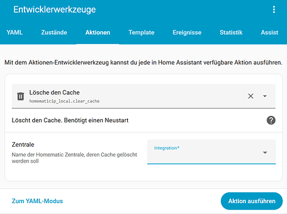The height and width of the screenshot is (214, 287).
Task: Switch to the YAML tab
Action: (x=15, y=33)
